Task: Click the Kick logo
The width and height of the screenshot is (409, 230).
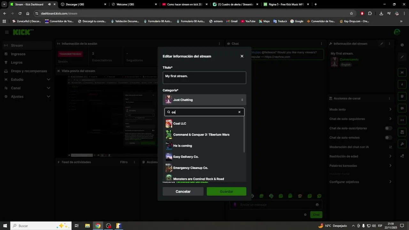Action: tap(23, 32)
